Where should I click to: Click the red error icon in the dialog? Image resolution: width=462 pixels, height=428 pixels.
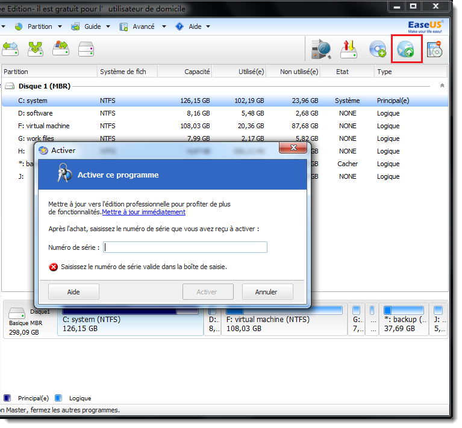click(54, 267)
